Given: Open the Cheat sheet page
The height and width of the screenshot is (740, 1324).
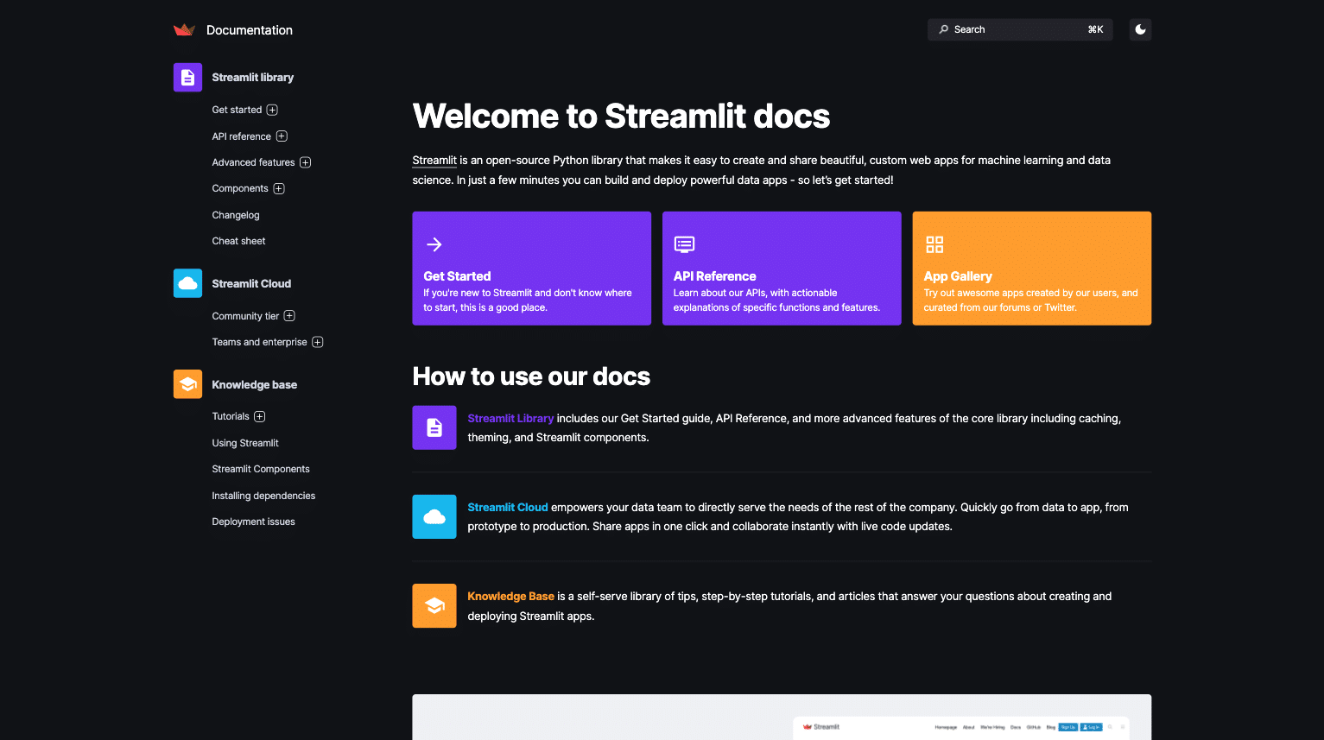Looking at the screenshot, I should (238, 241).
